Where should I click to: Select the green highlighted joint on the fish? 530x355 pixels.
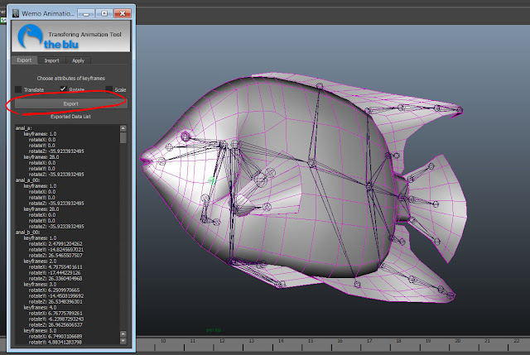(x=212, y=180)
